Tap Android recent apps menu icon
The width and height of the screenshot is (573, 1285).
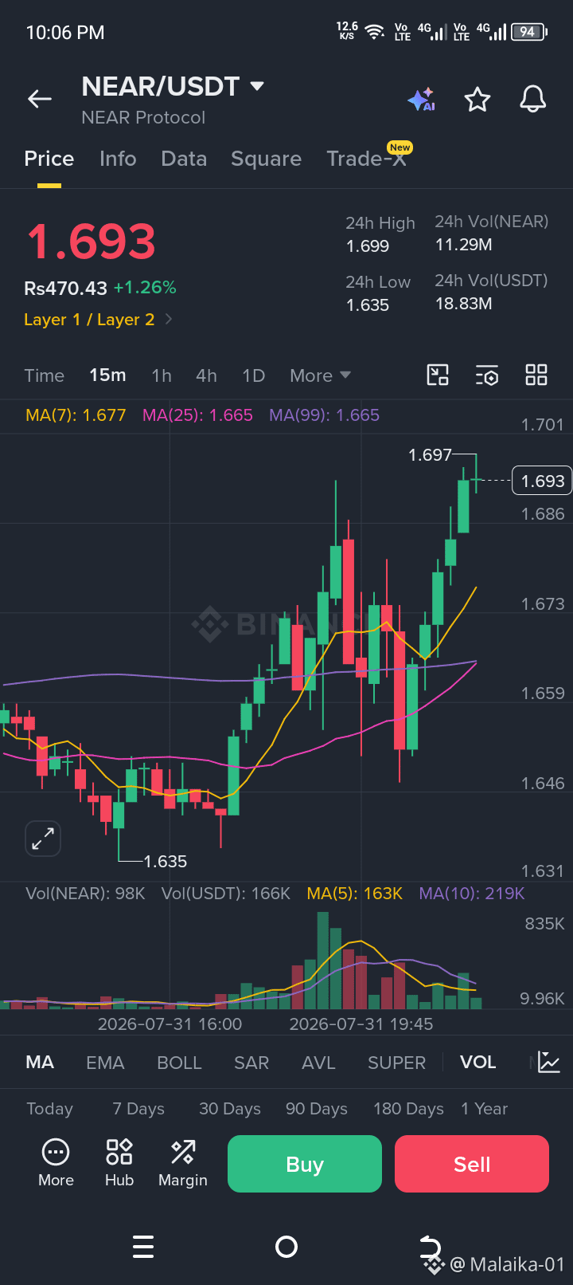click(x=143, y=1247)
